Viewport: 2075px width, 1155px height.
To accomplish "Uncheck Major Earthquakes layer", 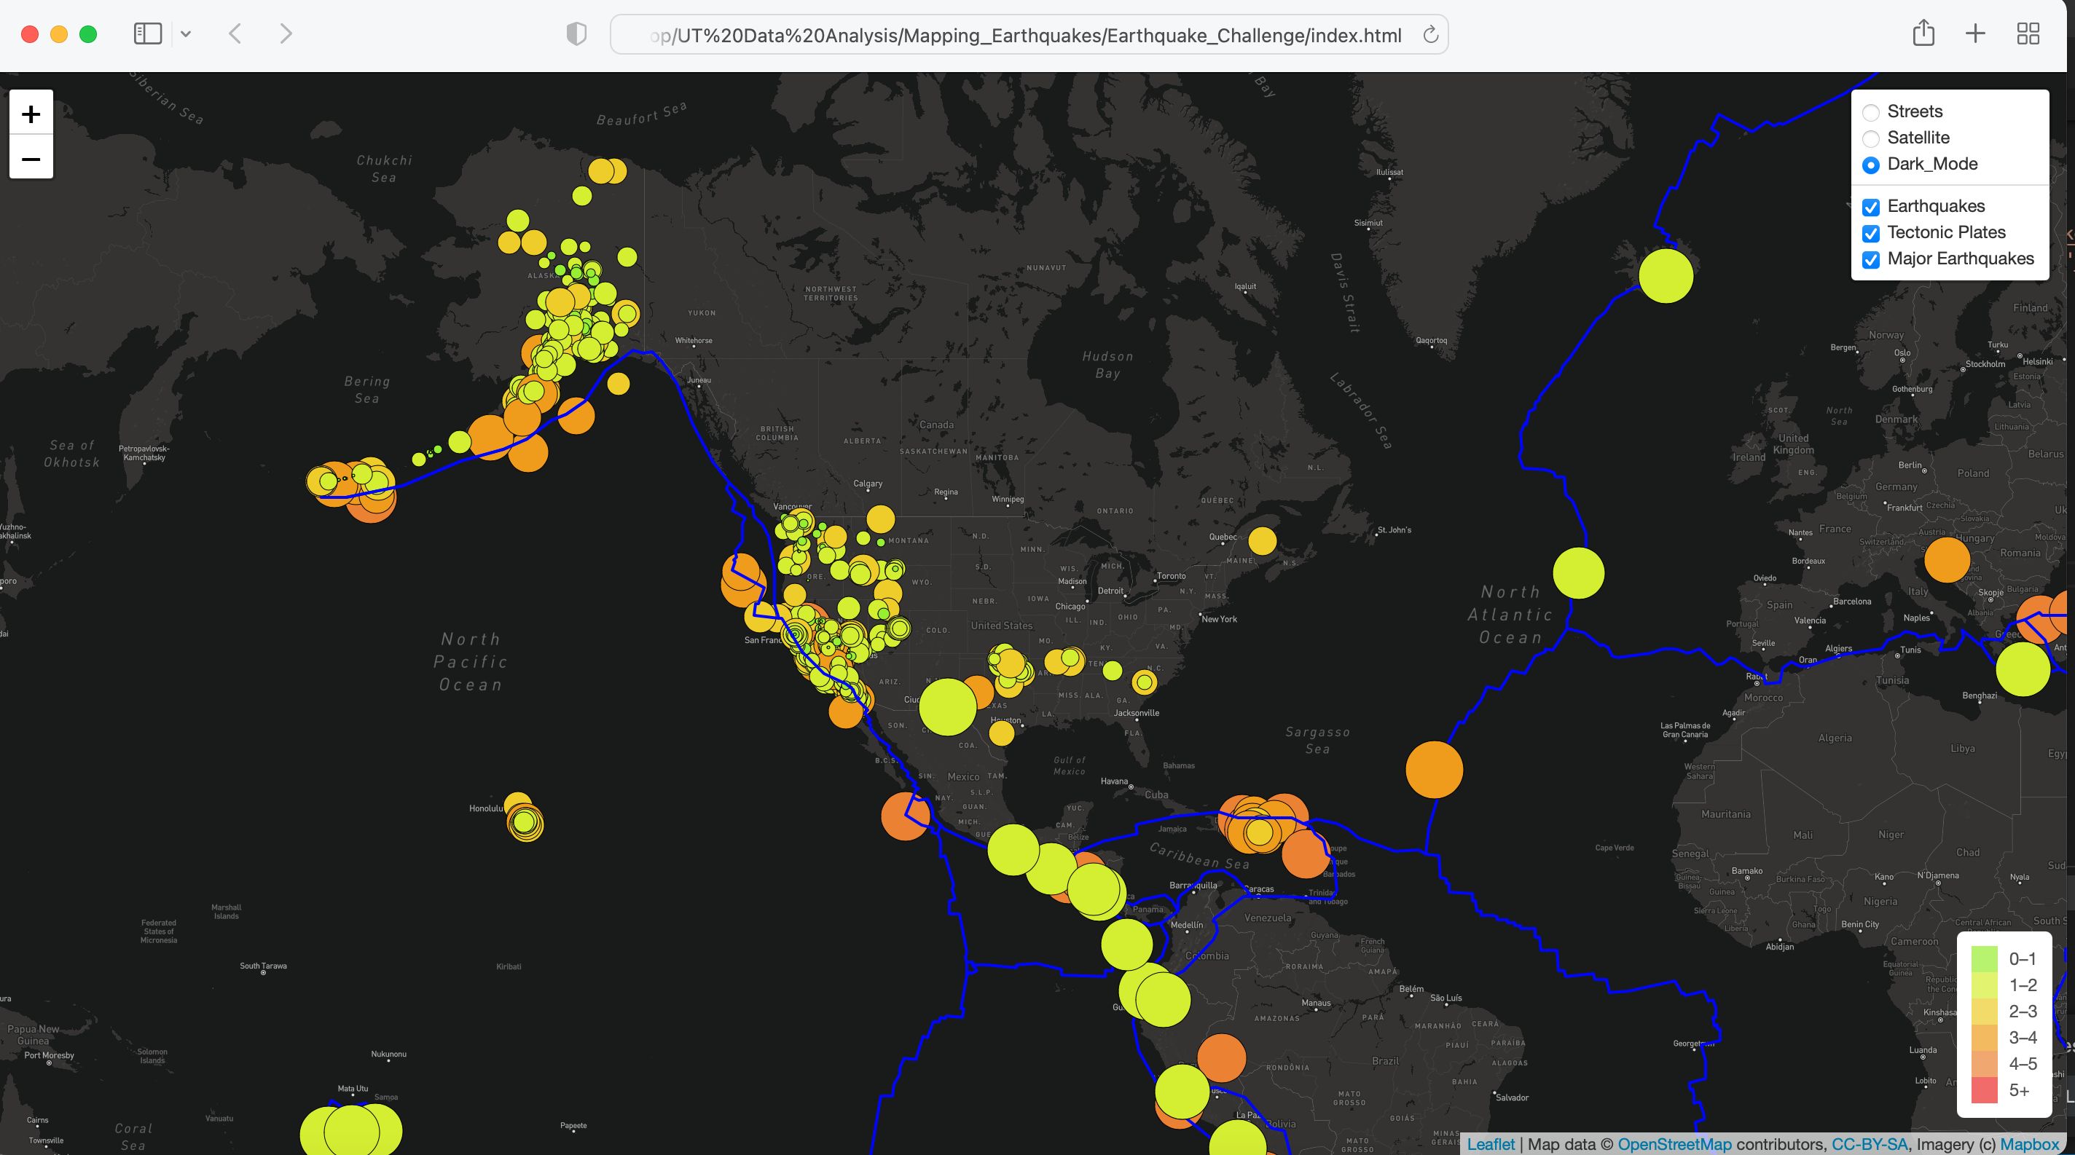I will click(x=1870, y=260).
